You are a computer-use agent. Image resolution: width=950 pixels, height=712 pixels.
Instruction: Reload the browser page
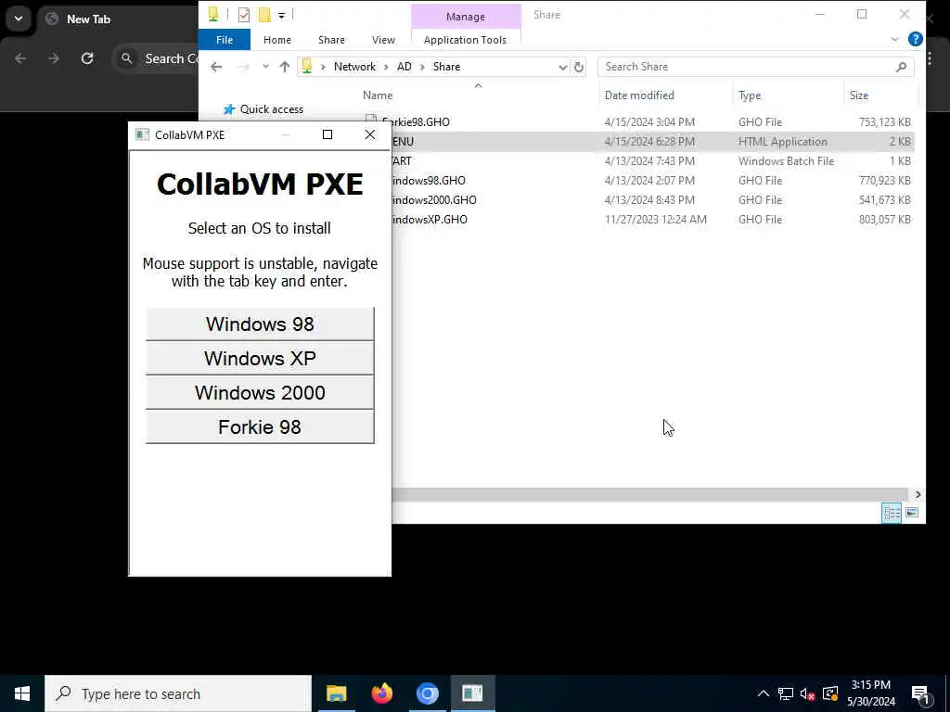click(87, 58)
